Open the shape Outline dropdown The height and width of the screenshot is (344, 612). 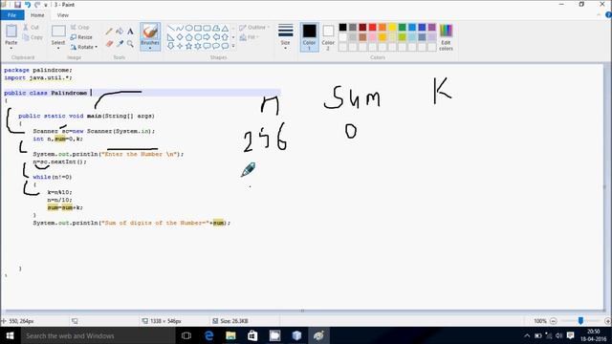pos(254,28)
